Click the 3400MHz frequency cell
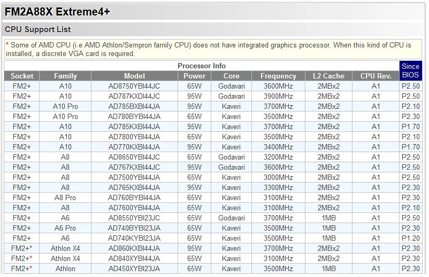The width and height of the screenshot is (429, 277). (x=278, y=147)
